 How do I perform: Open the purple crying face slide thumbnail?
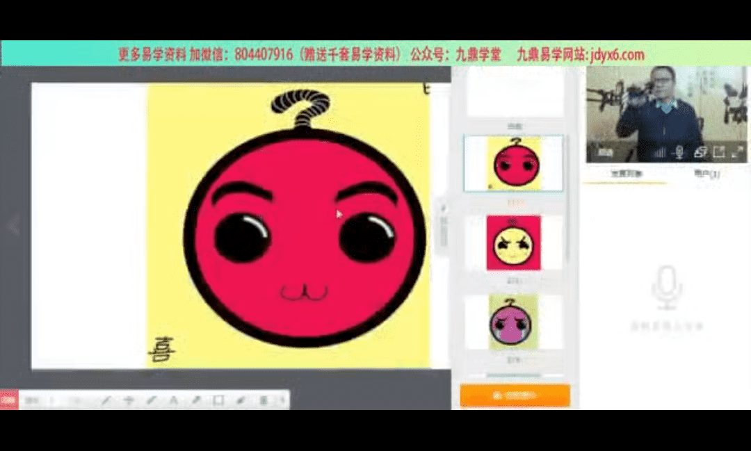point(514,322)
